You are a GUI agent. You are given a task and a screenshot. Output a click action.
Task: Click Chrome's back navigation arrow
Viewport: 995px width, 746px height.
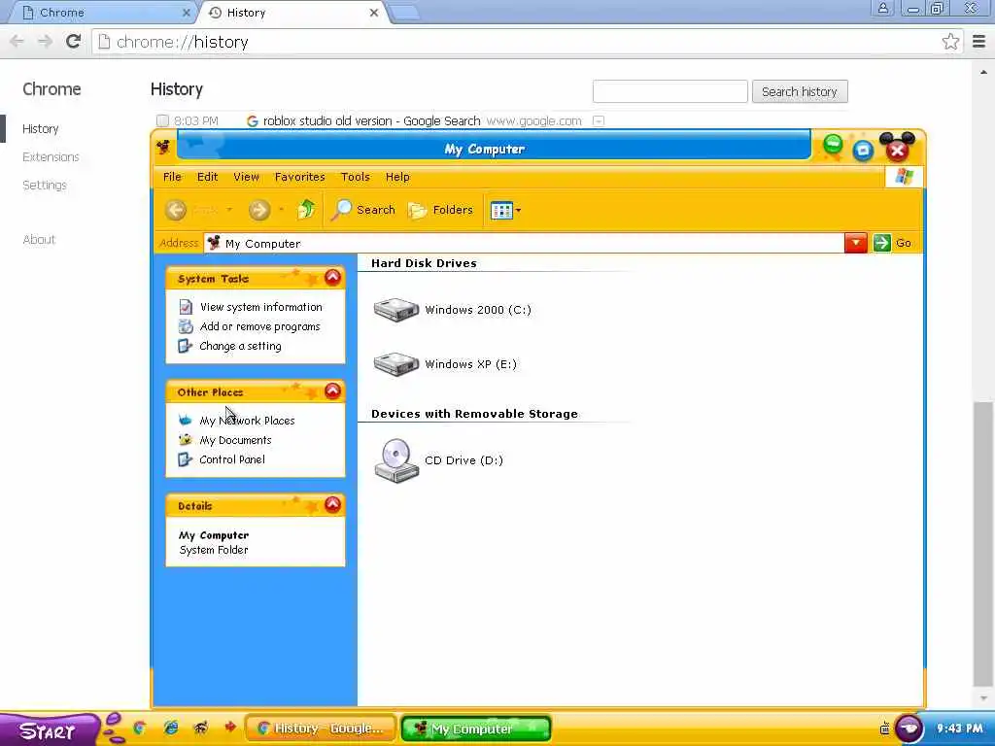click(x=17, y=42)
